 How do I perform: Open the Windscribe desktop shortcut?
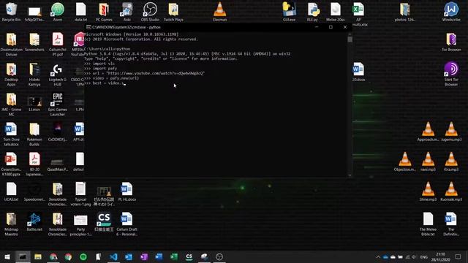point(451,12)
